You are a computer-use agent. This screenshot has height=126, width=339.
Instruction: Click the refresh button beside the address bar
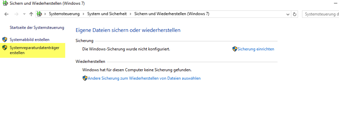coord(294,14)
